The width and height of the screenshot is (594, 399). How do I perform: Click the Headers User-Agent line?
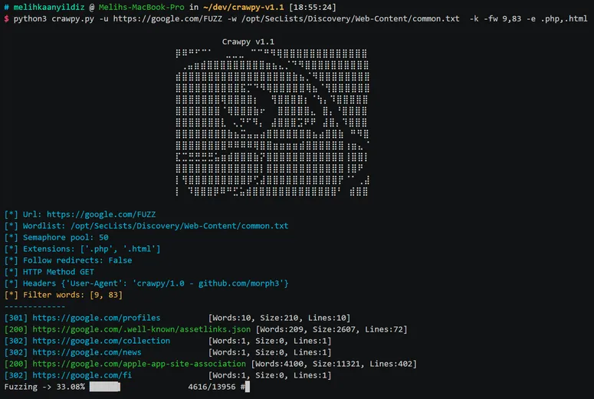(x=146, y=283)
